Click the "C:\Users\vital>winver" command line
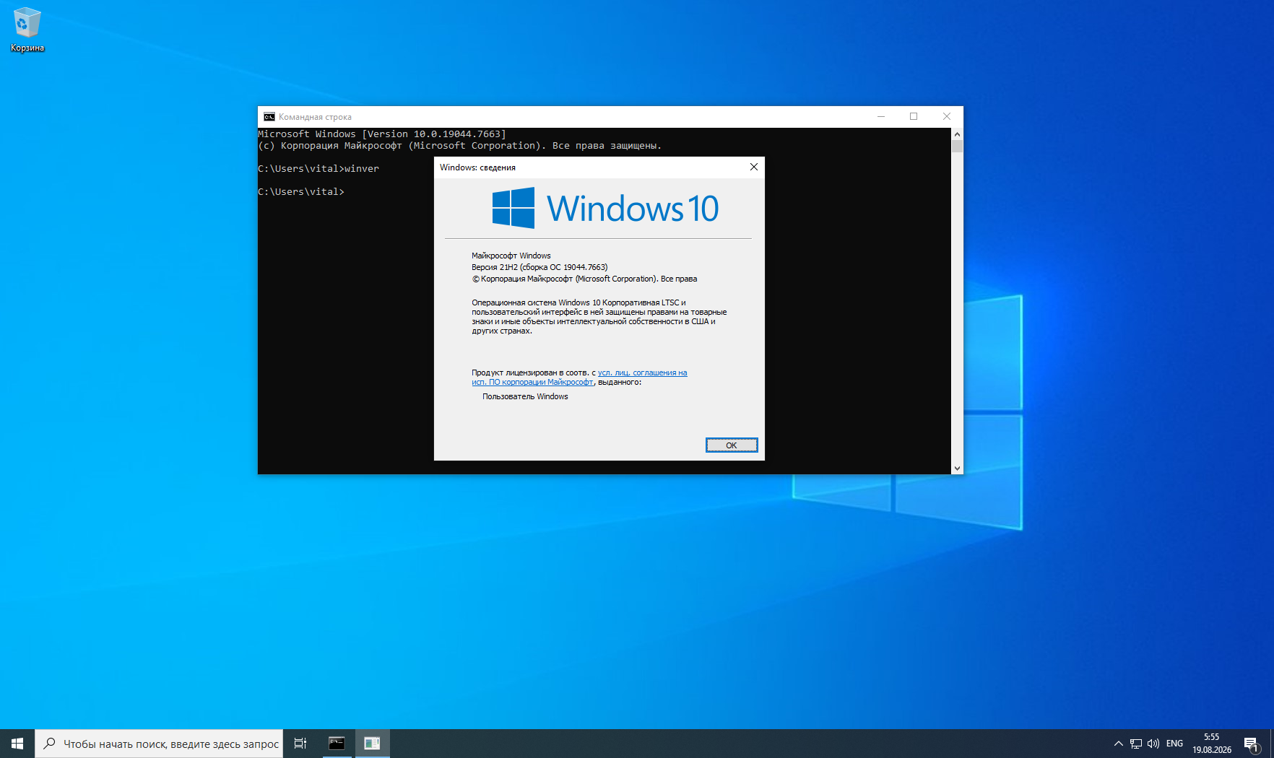The height and width of the screenshot is (758, 1274). coord(318,168)
